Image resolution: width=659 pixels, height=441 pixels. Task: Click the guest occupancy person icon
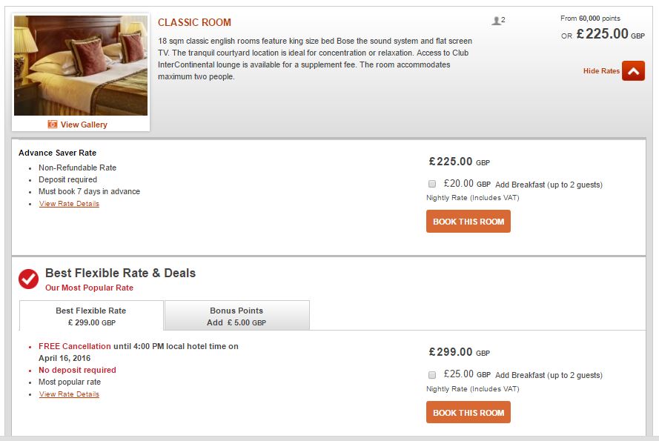(496, 21)
